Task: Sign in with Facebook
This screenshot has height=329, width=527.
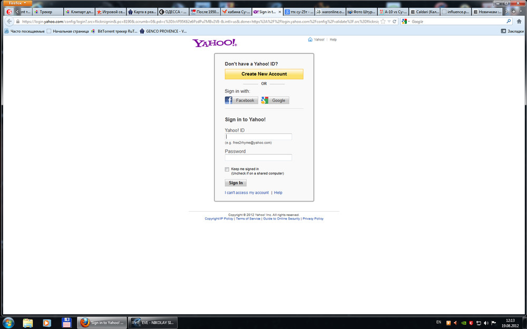Action: click(241, 101)
